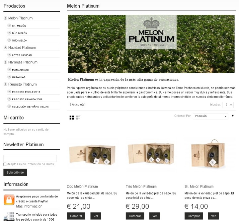Open the Ordenar Por Posición dropdown
The height and width of the screenshot is (221, 239).
coord(210,116)
